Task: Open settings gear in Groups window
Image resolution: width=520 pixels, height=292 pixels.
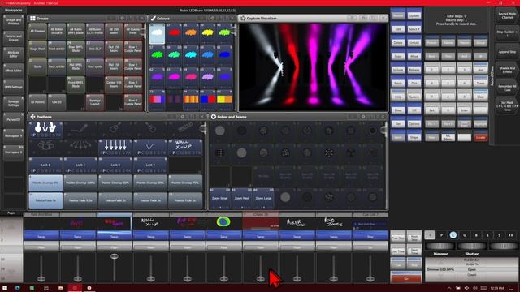Action: click(x=122, y=18)
